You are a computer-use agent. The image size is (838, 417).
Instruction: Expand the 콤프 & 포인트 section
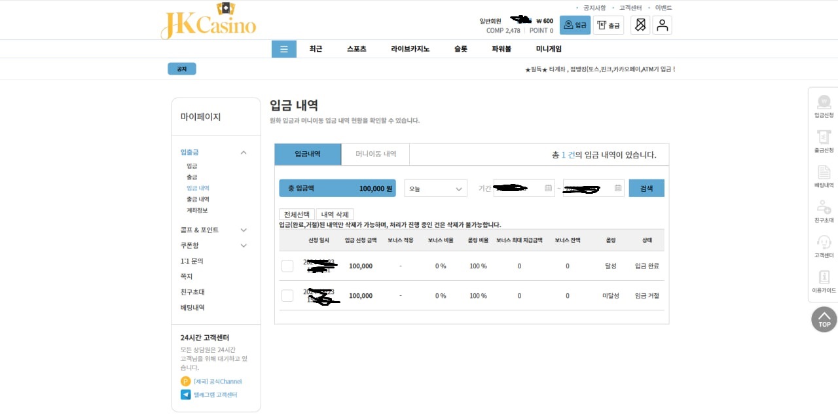click(x=244, y=230)
